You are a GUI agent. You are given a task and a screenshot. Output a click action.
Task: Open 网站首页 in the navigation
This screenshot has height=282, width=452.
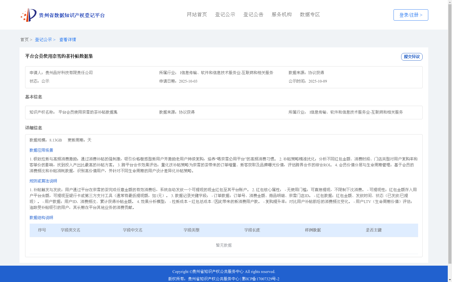(197, 15)
